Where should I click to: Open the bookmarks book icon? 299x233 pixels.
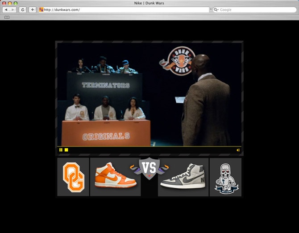[7, 17]
